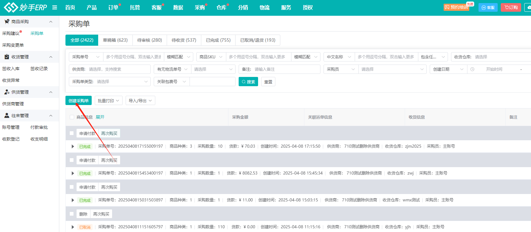Open 供货商管理 in the sidebar
531x232 pixels.
tap(13, 104)
